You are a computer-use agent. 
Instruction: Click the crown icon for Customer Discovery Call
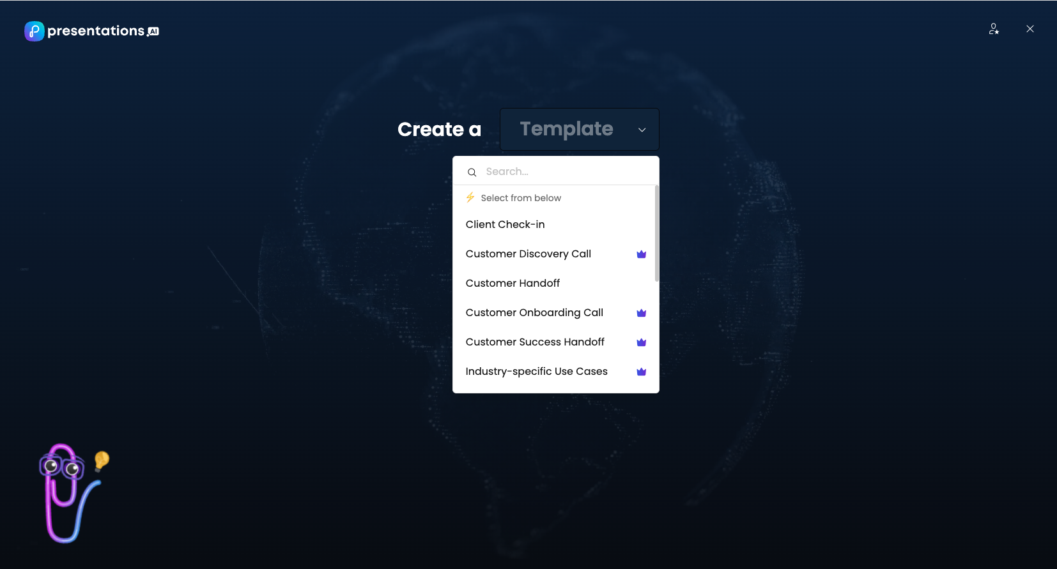coord(642,254)
